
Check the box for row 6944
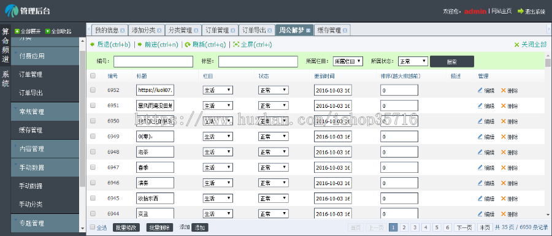coord(93,213)
